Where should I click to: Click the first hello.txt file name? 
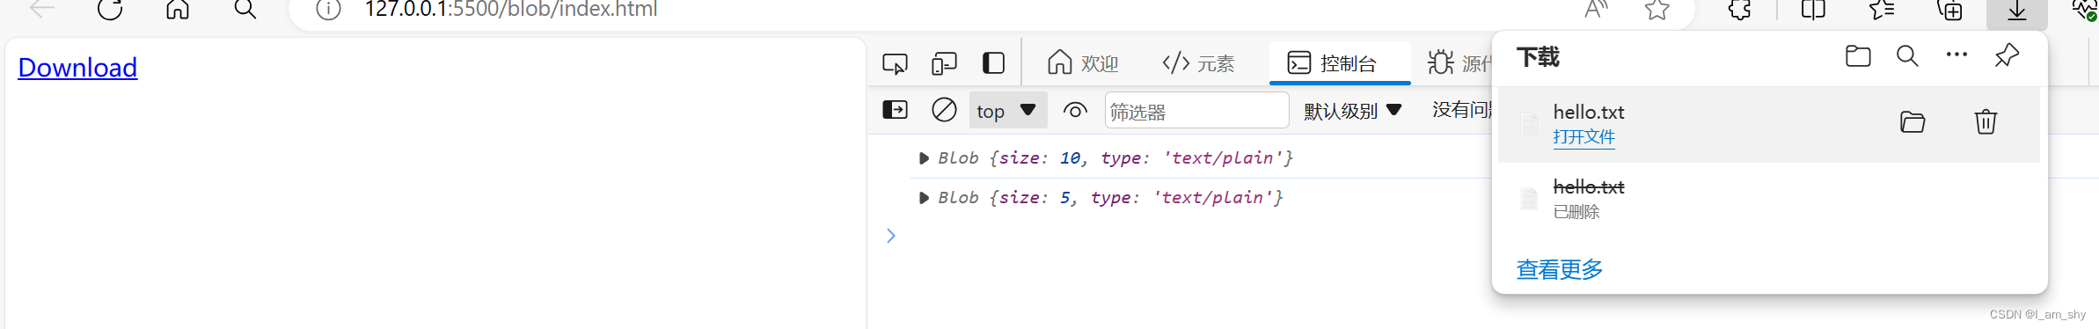1589,112
